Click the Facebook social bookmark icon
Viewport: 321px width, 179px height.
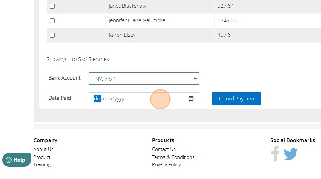(275, 154)
